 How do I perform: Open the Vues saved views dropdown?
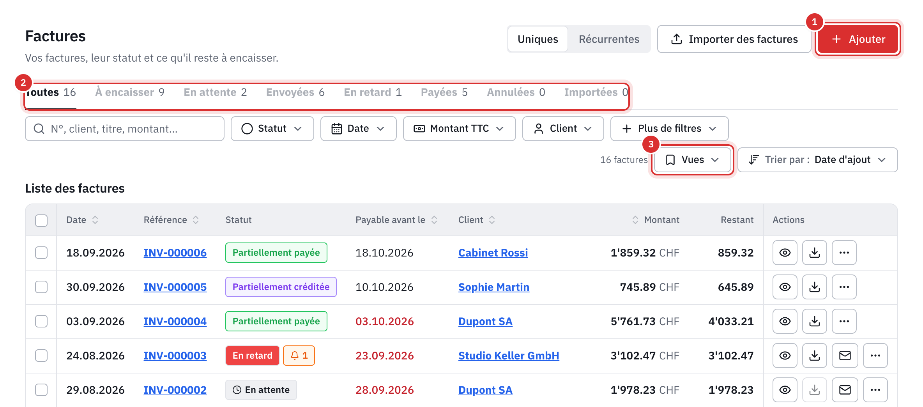coord(693,160)
